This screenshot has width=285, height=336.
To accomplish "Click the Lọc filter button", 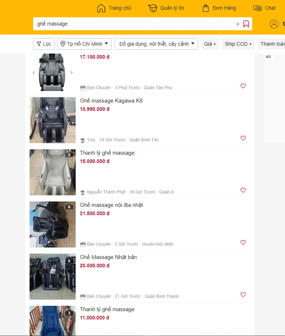I will pos(44,44).
